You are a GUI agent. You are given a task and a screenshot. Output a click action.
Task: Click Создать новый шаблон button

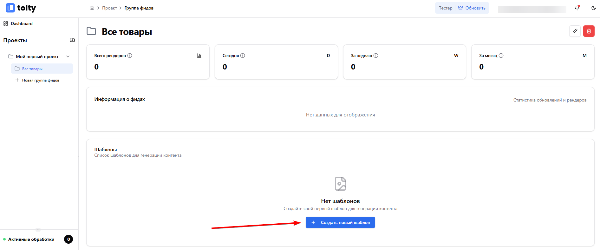(340, 222)
